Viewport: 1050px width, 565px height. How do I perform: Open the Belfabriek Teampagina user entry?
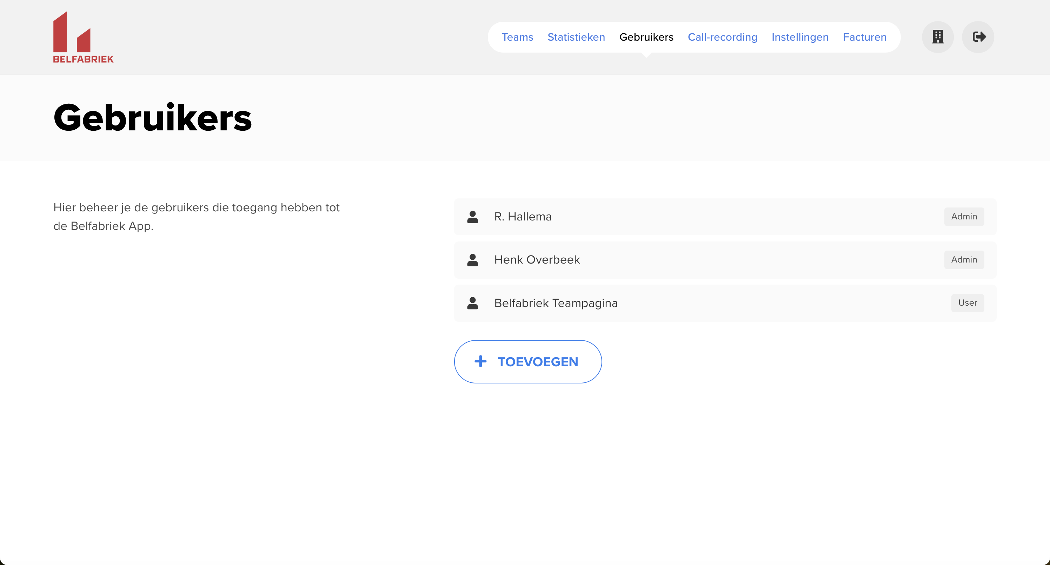pyautogui.click(x=556, y=303)
